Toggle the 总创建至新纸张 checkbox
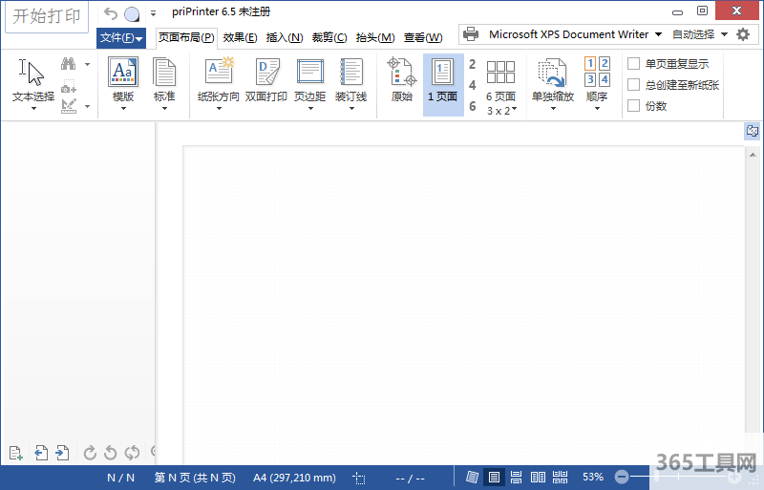The width and height of the screenshot is (764, 490). [x=634, y=85]
